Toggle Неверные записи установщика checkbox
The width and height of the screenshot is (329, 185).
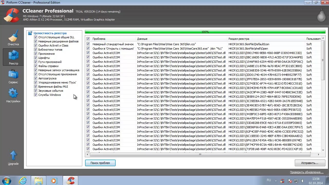coord(36,70)
